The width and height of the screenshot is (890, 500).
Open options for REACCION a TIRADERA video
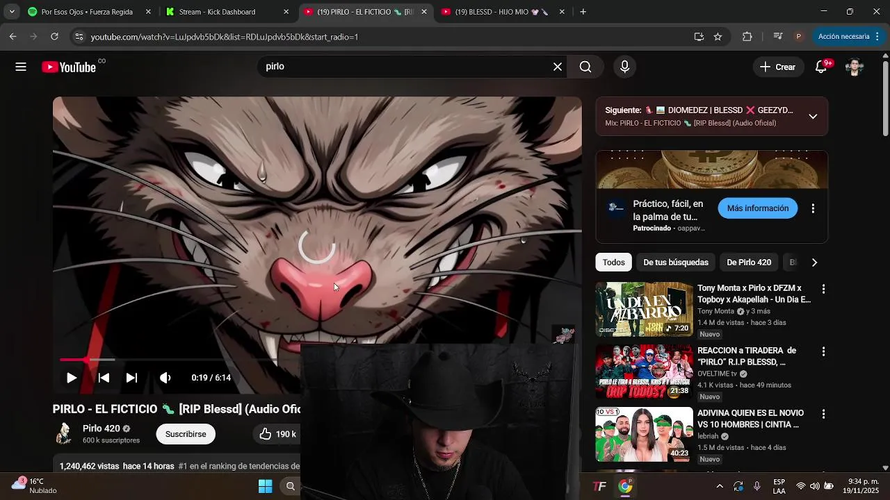(823, 351)
